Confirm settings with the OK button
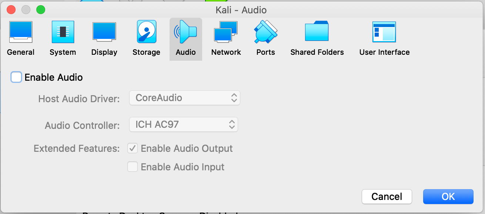 448,197
